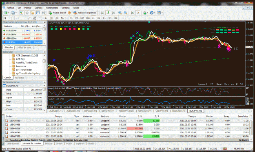Open the Strategy Tester magnifier icon
255x152 pixels.
pos(43,13)
